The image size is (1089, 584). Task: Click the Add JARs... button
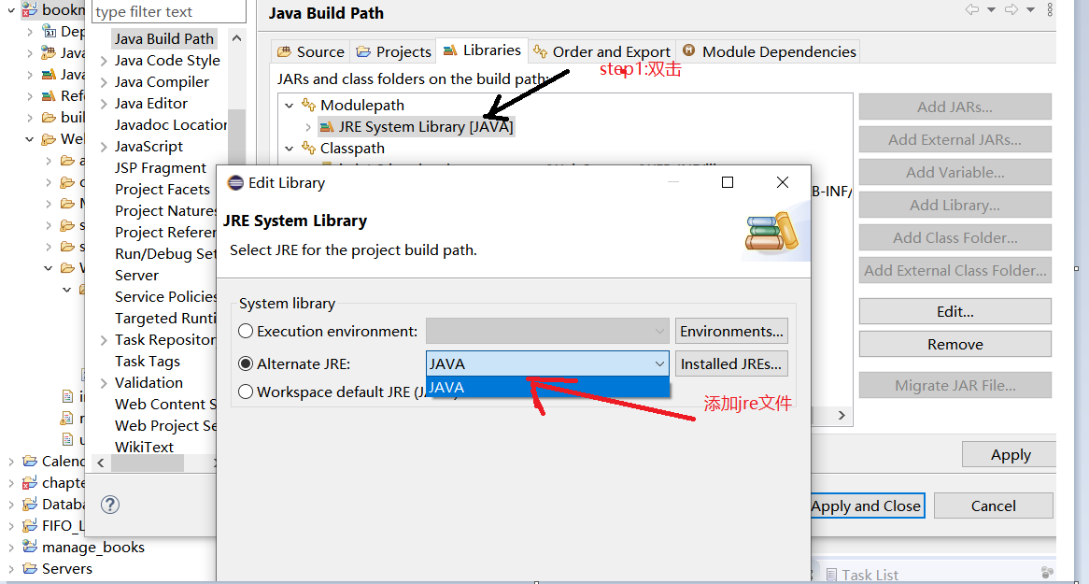pos(955,107)
